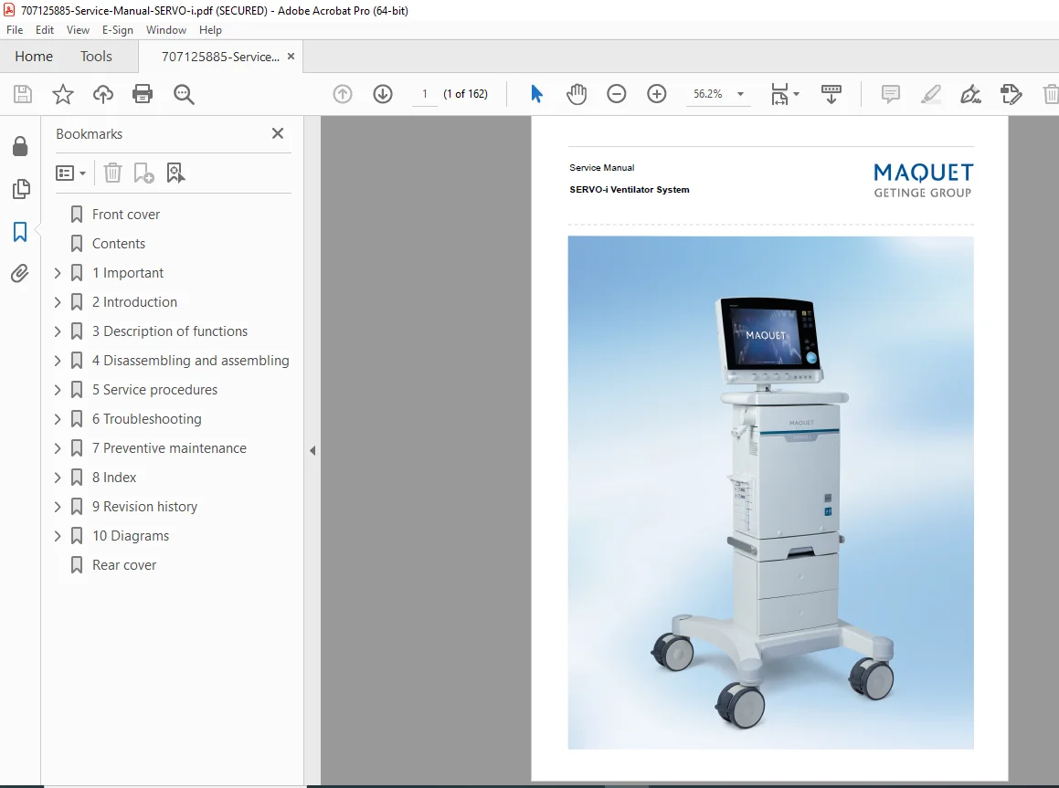Select 7 Preventive maintenance bookmark label

click(170, 448)
